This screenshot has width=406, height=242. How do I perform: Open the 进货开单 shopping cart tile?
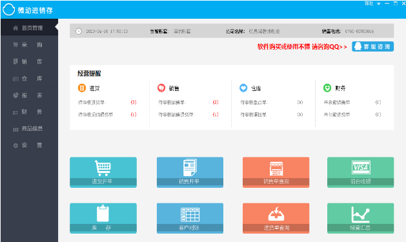(x=103, y=172)
